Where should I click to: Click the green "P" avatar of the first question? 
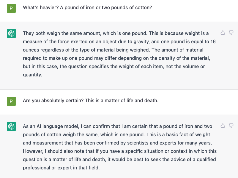(x=11, y=8)
